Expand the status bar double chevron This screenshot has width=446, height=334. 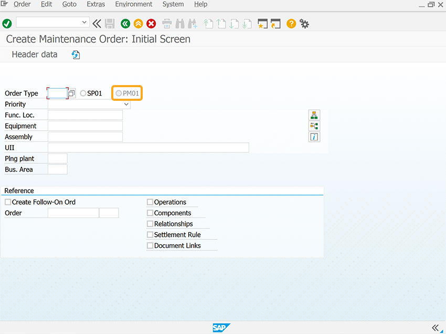click(435, 328)
